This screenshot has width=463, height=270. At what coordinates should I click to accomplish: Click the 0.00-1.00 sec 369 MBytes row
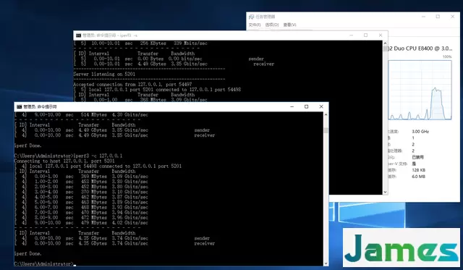81,177
